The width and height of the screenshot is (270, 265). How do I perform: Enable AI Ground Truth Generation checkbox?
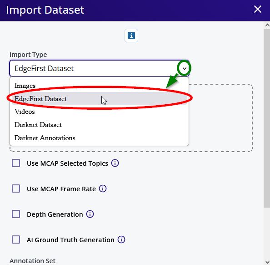16,240
